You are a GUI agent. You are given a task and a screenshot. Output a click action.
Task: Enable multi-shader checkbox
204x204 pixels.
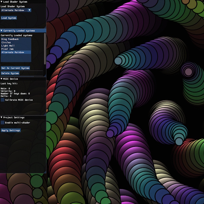(x=2, y=122)
